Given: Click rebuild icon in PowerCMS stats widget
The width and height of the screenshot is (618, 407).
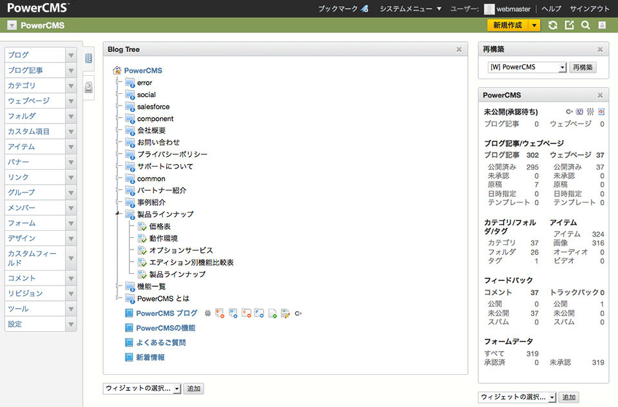Looking at the screenshot, I should coord(569,112).
